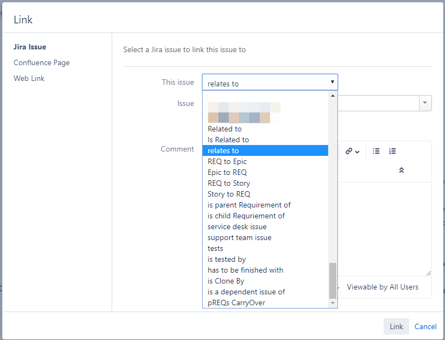Image resolution: width=445 pixels, height=340 pixels.
Task: Choose 'is tested by' link type
Action: pyautogui.click(x=265, y=259)
